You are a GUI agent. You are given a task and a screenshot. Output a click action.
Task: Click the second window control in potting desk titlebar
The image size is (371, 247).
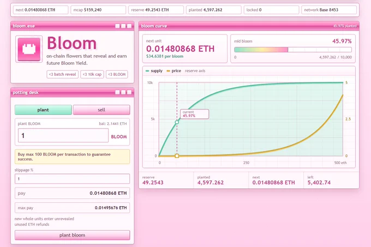click(x=123, y=92)
